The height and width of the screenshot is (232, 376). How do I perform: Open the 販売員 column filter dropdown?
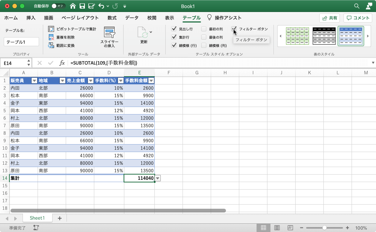click(x=34, y=80)
